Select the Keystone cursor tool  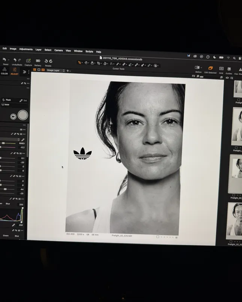(111, 64)
